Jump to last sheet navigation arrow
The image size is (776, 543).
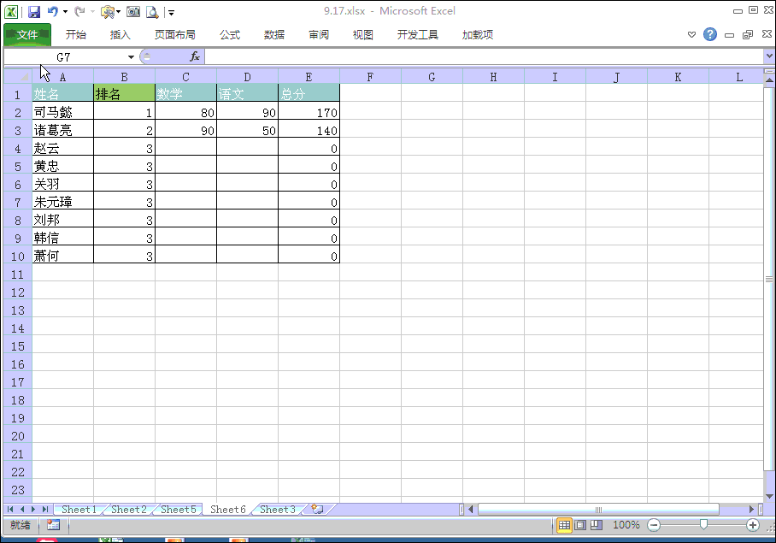[45, 509]
